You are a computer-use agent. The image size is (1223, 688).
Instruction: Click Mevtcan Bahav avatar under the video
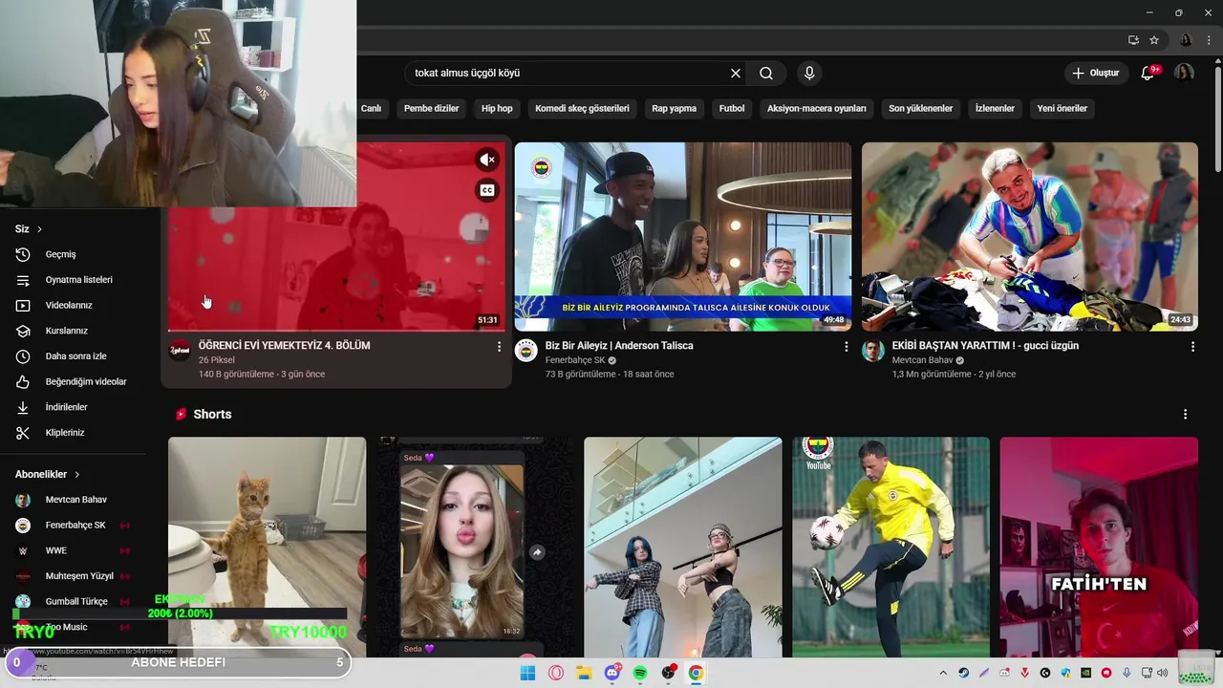tap(873, 351)
